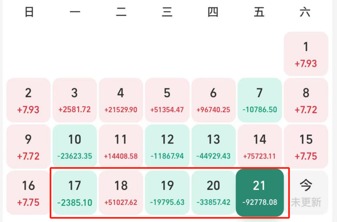This screenshot has height=222, width=337.
Task: Tap day 4 showing +21529.90
Action: pyautogui.click(x=121, y=100)
